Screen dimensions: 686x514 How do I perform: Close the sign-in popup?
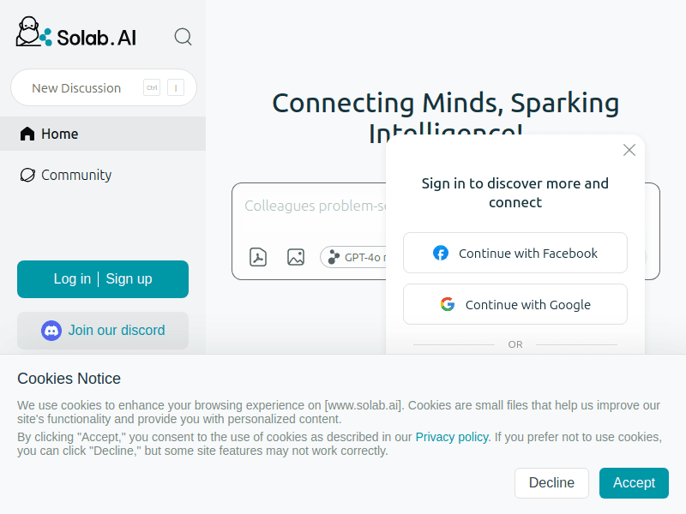point(629,150)
